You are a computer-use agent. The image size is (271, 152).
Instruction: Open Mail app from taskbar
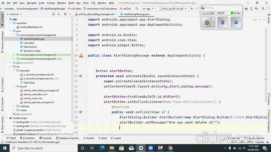[131, 148]
